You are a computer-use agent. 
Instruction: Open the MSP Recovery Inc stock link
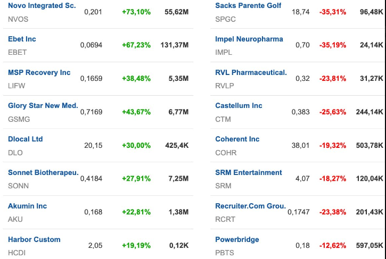(39, 72)
